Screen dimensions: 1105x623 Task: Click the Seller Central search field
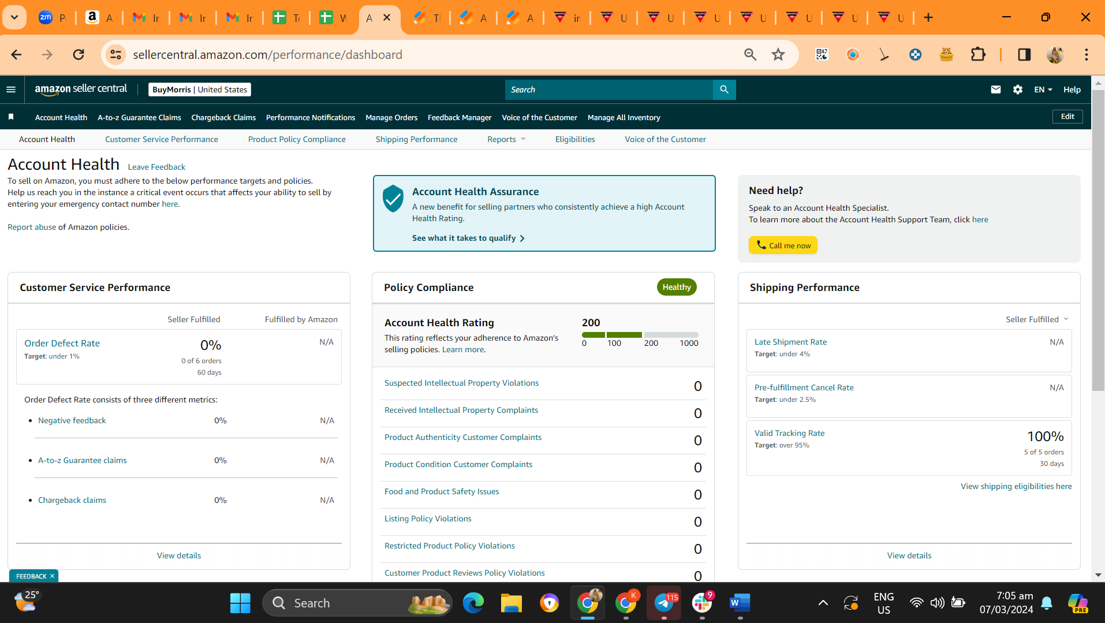coord(609,89)
